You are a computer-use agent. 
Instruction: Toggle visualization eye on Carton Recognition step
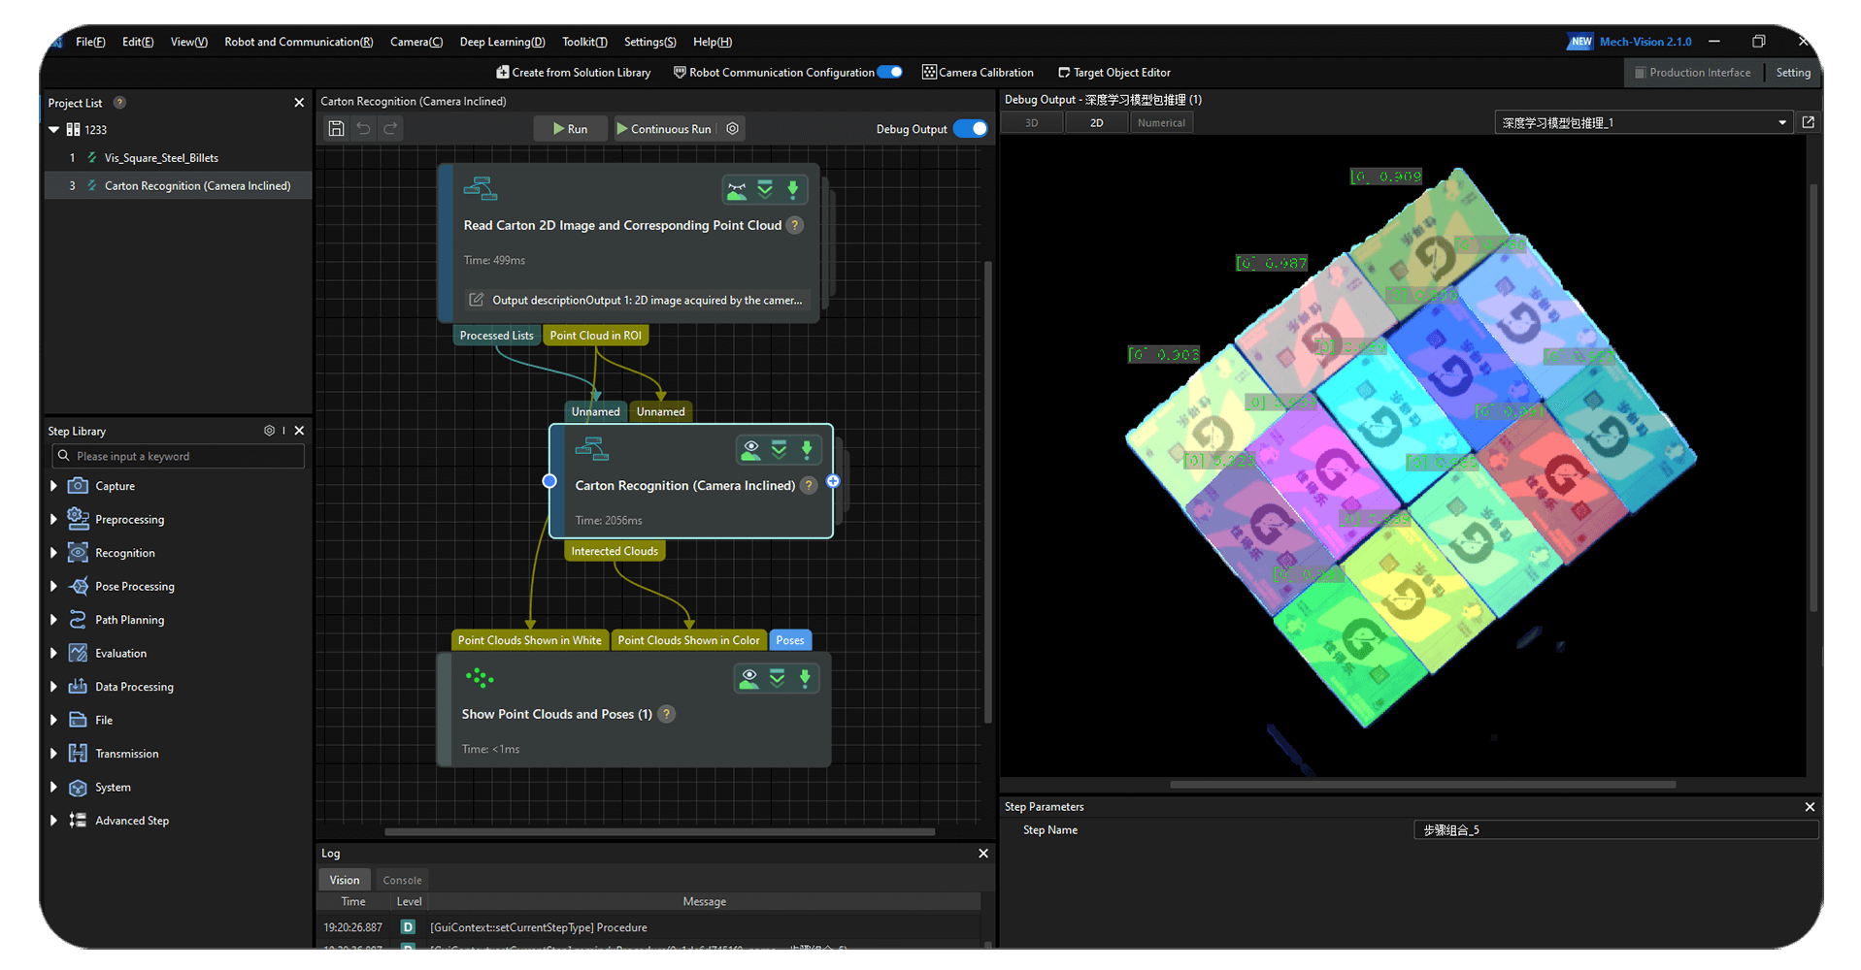pyautogui.click(x=750, y=450)
